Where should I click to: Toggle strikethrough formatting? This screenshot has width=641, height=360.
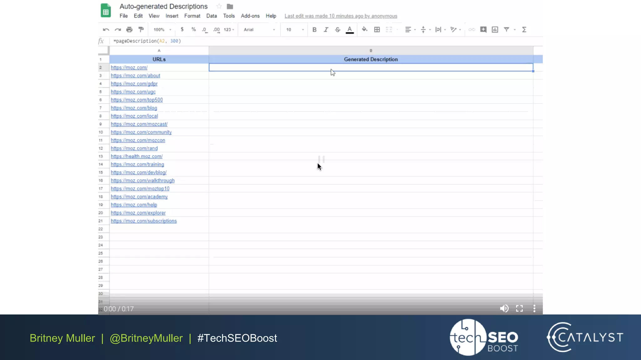[x=337, y=30]
